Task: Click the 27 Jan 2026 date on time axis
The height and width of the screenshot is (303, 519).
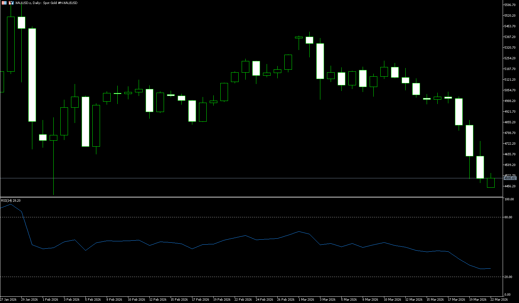Action: point(8,299)
